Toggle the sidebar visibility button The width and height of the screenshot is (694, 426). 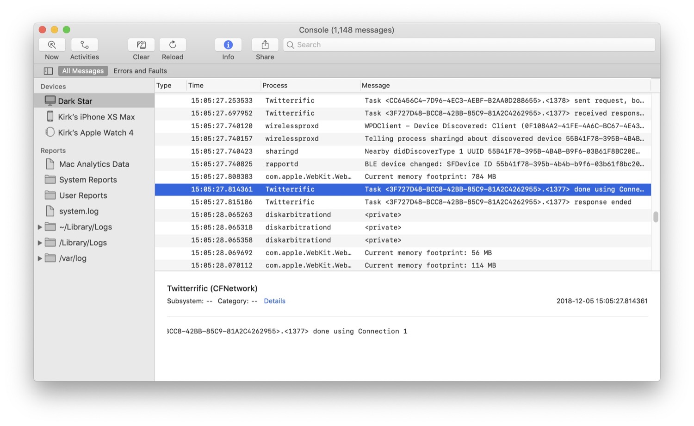48,71
